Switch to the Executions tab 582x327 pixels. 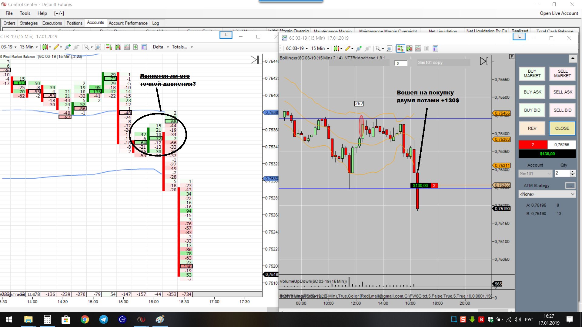point(52,23)
